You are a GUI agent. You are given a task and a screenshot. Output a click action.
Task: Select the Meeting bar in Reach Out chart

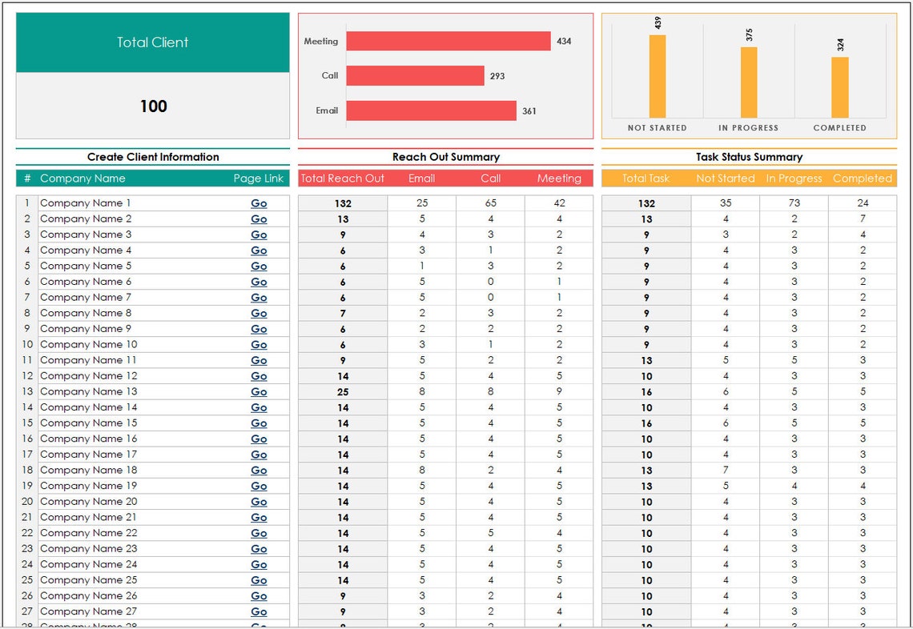pyautogui.click(x=448, y=41)
